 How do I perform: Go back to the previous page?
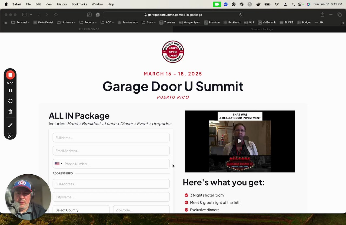point(39,15)
